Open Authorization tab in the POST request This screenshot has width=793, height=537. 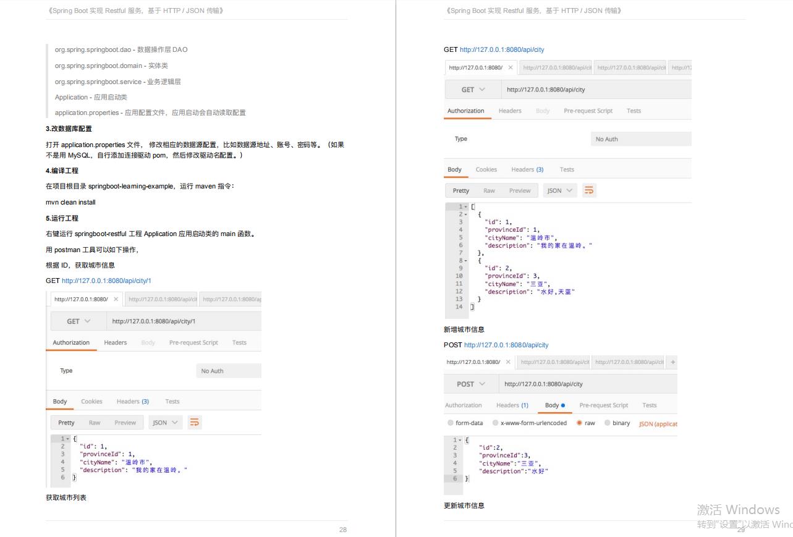(464, 405)
